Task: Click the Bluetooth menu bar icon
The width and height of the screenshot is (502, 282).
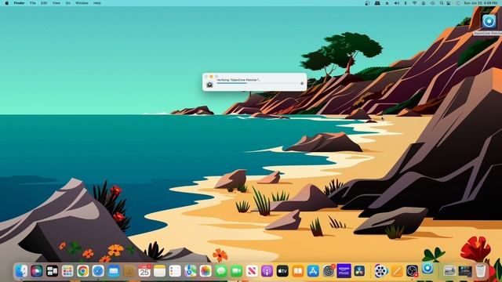Action: 406,3
